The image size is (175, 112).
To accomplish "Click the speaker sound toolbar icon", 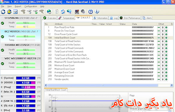I will point(83,12).
